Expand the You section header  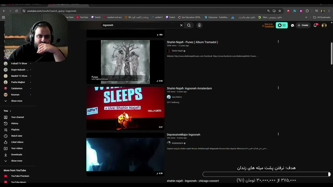click(7, 111)
